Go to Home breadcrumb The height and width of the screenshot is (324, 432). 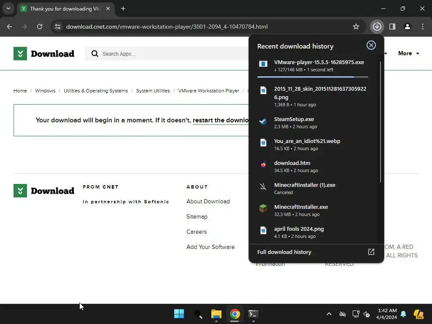coord(20,91)
